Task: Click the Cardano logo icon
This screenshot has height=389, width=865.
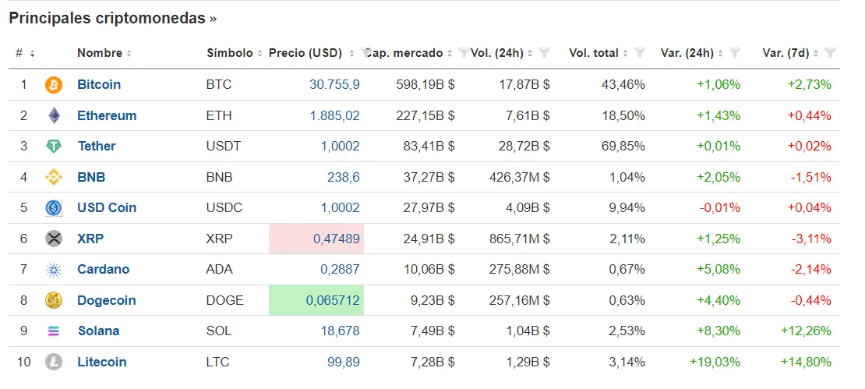Action: pyautogui.click(x=54, y=270)
